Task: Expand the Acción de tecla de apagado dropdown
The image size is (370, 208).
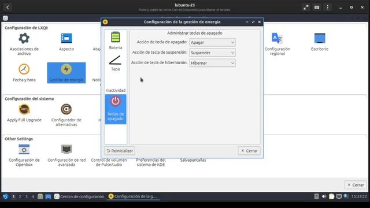Action: [212, 42]
